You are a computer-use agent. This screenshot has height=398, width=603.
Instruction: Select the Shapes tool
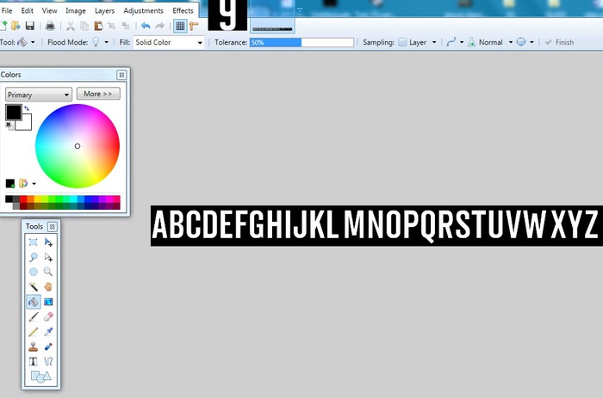tap(40, 377)
